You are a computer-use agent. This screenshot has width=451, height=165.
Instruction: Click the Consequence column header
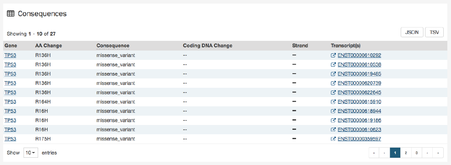coord(113,46)
